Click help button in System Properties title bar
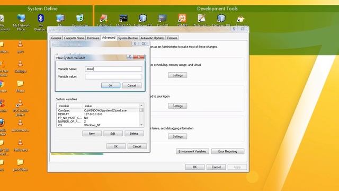This screenshot has width=339, height=191. tap(234, 29)
